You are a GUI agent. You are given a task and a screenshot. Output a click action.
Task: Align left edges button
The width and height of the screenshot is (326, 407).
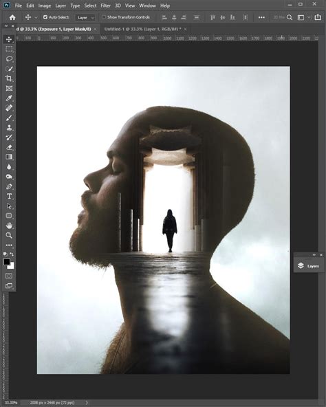164,17
